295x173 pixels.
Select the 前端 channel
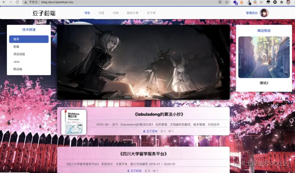coord(29,47)
